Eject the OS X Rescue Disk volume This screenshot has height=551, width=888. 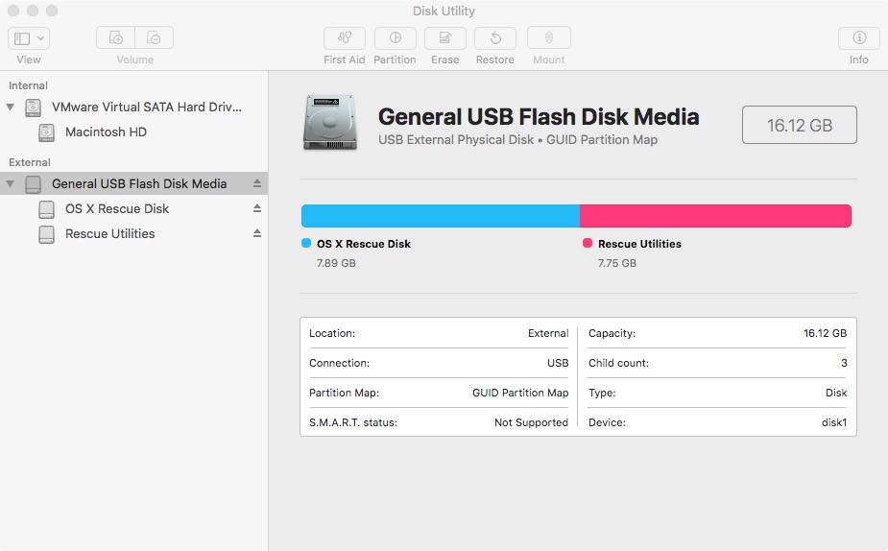point(257,208)
